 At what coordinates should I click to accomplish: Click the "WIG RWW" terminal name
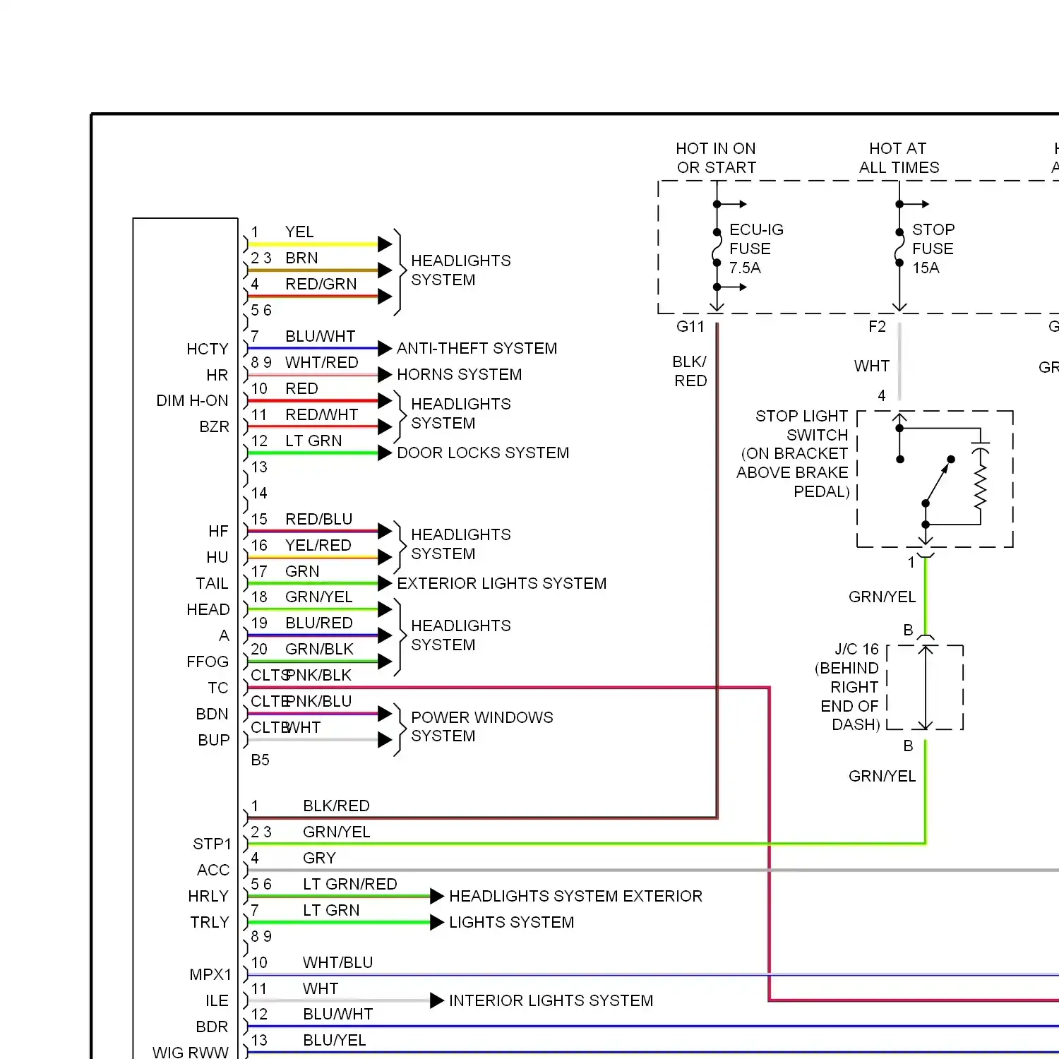tap(191, 1053)
